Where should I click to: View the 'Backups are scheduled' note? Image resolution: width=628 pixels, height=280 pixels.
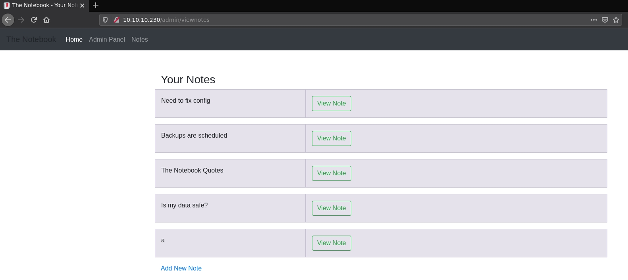click(331, 138)
